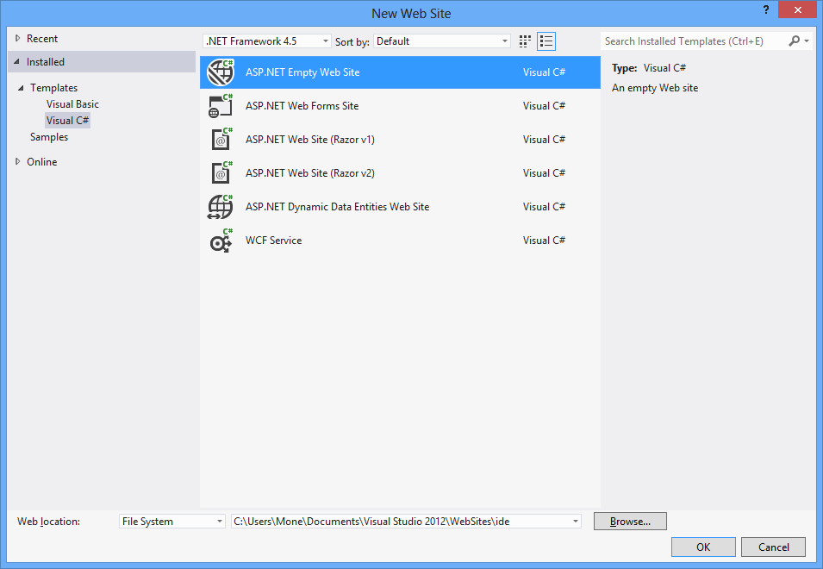Expand the Recent node
823x569 pixels.
coord(17,38)
